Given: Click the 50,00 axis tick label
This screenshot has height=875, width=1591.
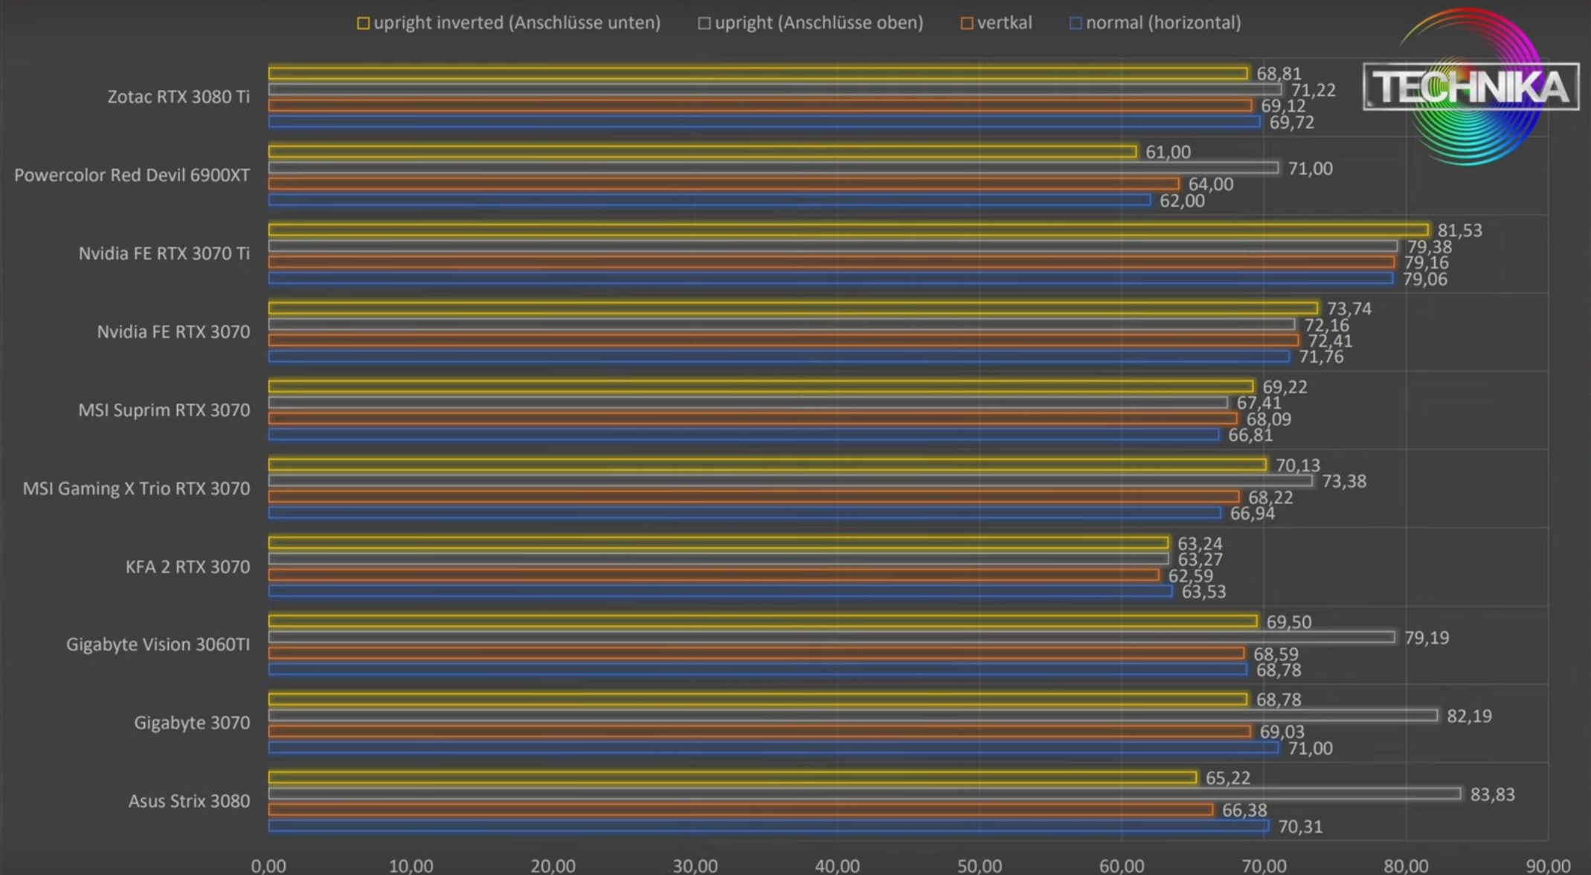Looking at the screenshot, I should point(980,865).
